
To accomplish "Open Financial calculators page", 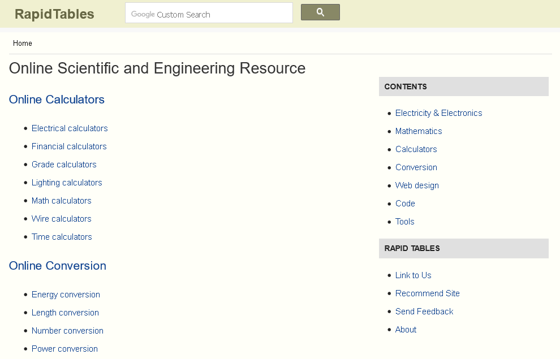I will coord(69,146).
